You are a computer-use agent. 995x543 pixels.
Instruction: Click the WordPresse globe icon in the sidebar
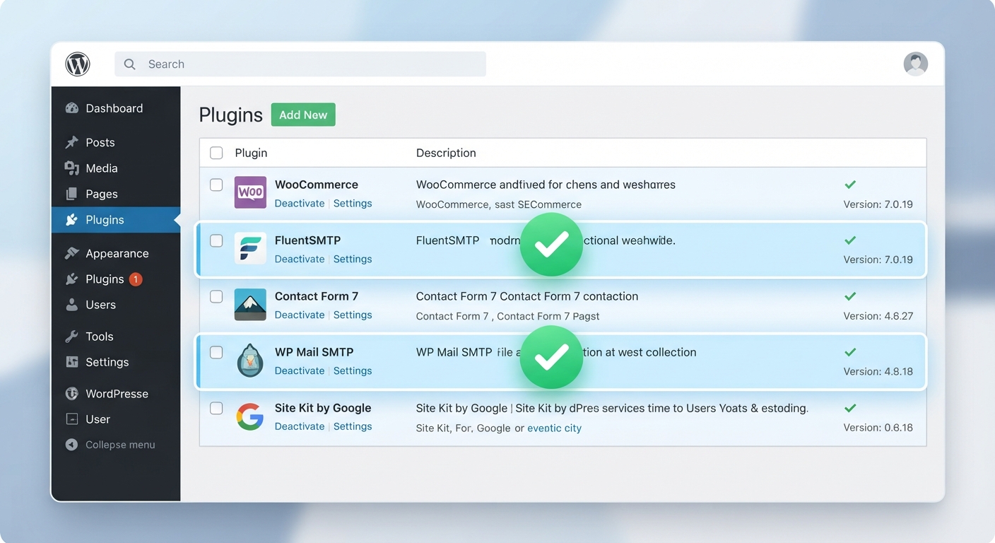71,394
